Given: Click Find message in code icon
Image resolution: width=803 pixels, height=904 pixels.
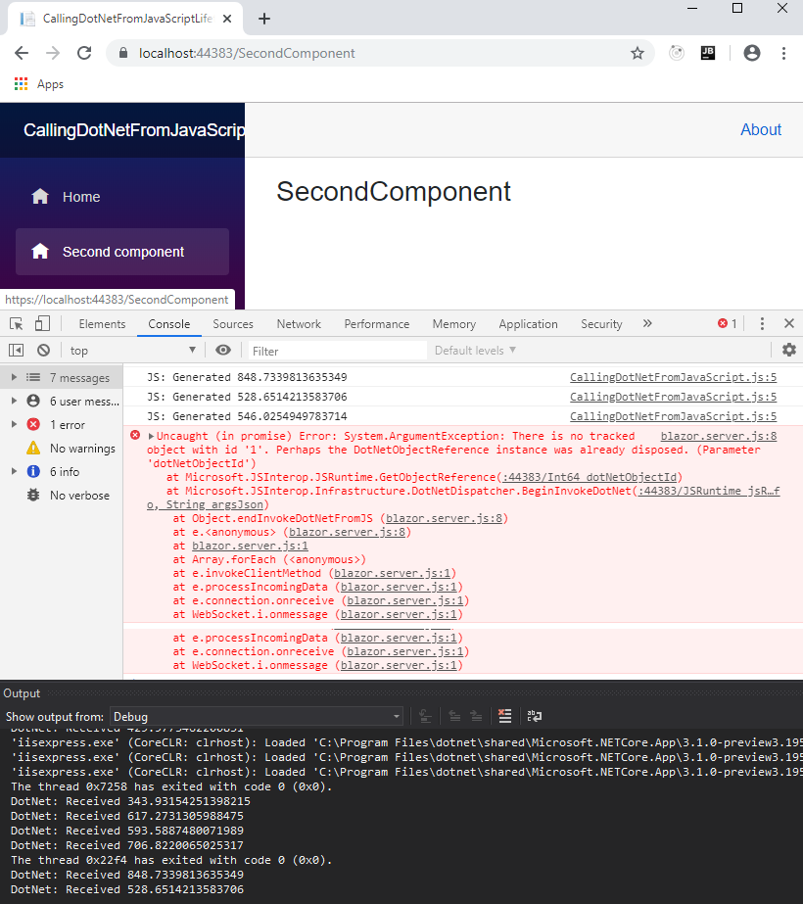Looking at the screenshot, I should [x=425, y=716].
